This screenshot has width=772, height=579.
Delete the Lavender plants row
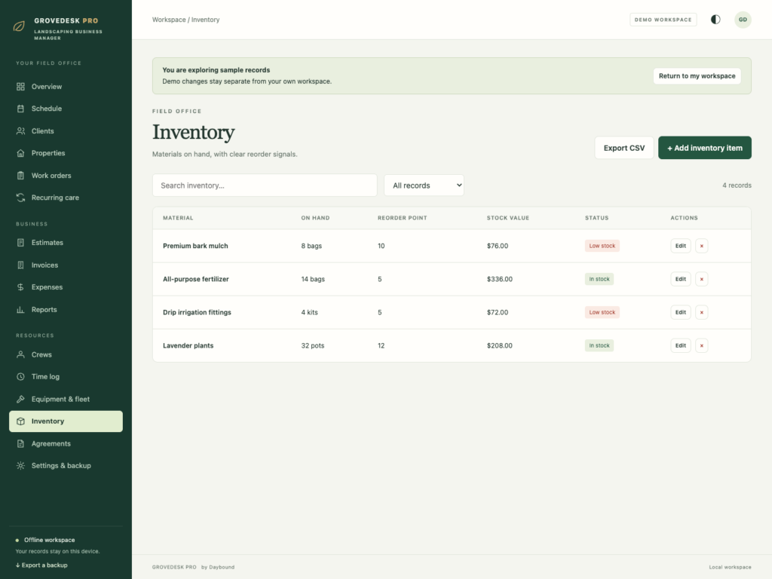[x=702, y=345]
